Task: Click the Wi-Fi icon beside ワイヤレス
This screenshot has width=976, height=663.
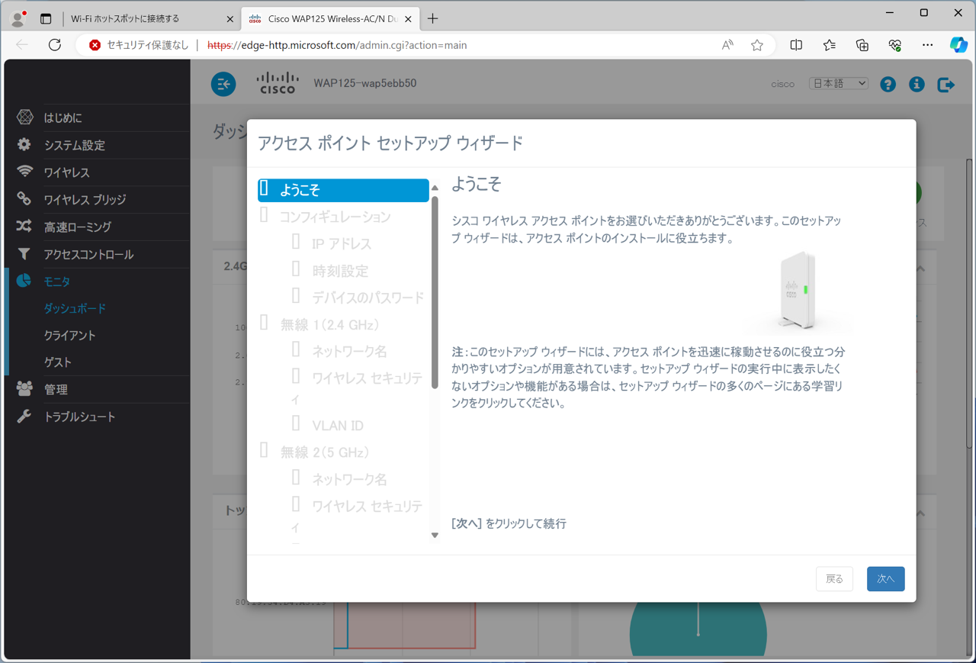Action: tap(24, 172)
